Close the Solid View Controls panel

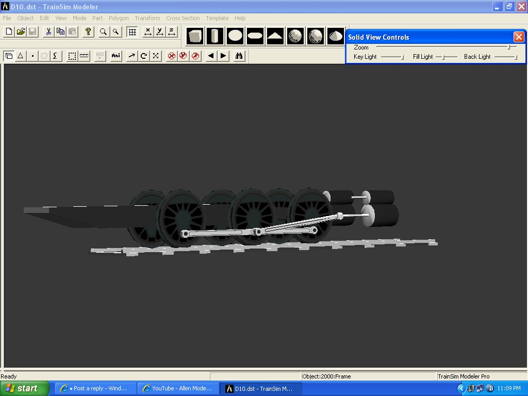coord(519,37)
